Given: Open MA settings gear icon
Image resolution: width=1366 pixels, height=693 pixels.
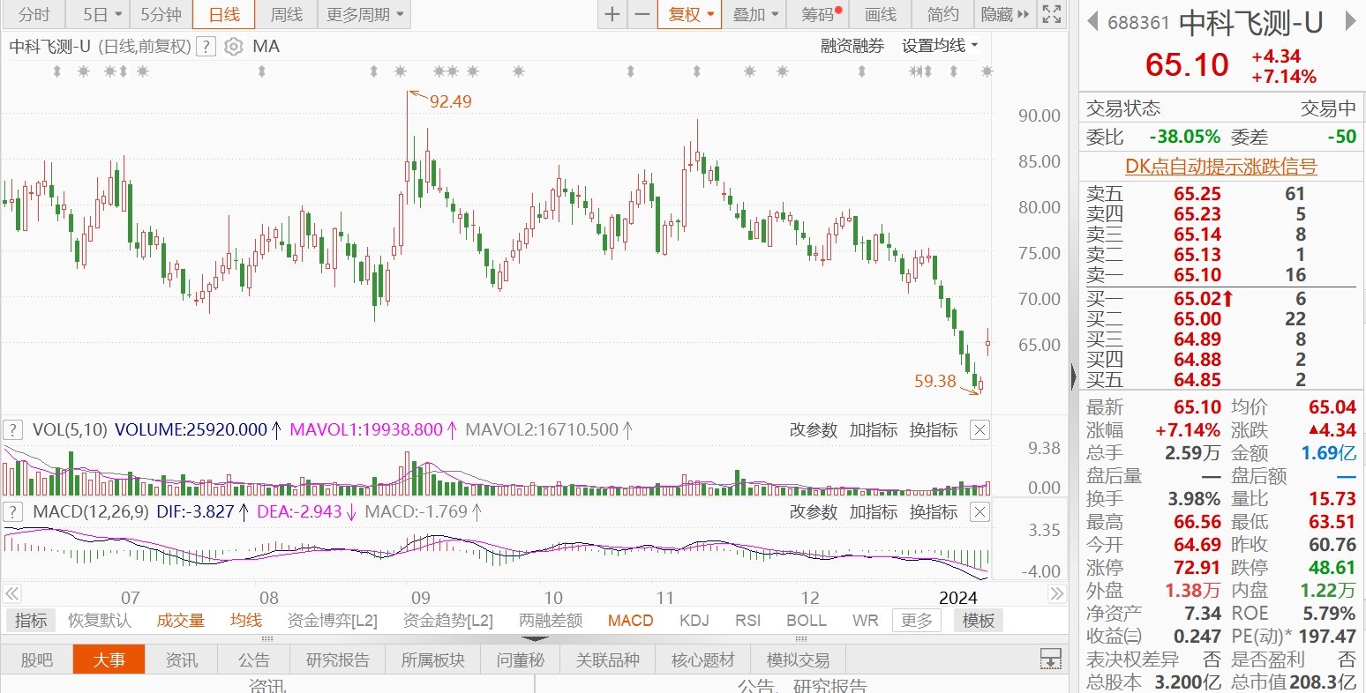Looking at the screenshot, I should click(233, 47).
